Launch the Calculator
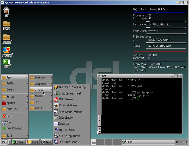189x146 pixels. 72,117
